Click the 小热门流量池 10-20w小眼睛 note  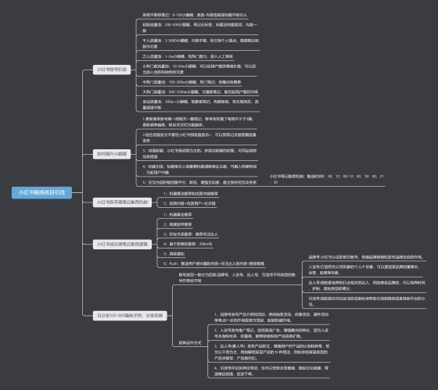tap(199, 69)
